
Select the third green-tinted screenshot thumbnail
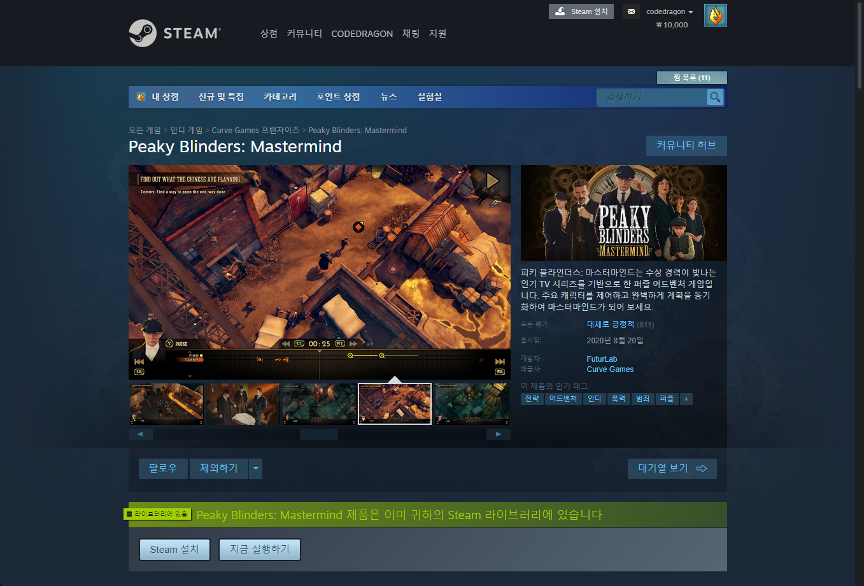pos(319,404)
